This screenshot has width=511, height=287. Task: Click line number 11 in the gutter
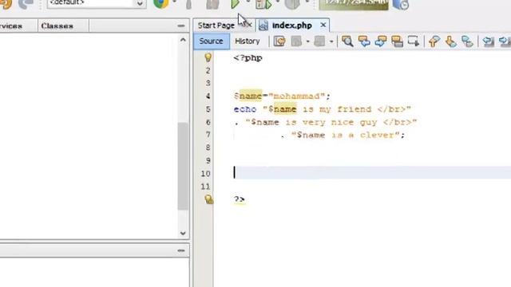click(206, 187)
